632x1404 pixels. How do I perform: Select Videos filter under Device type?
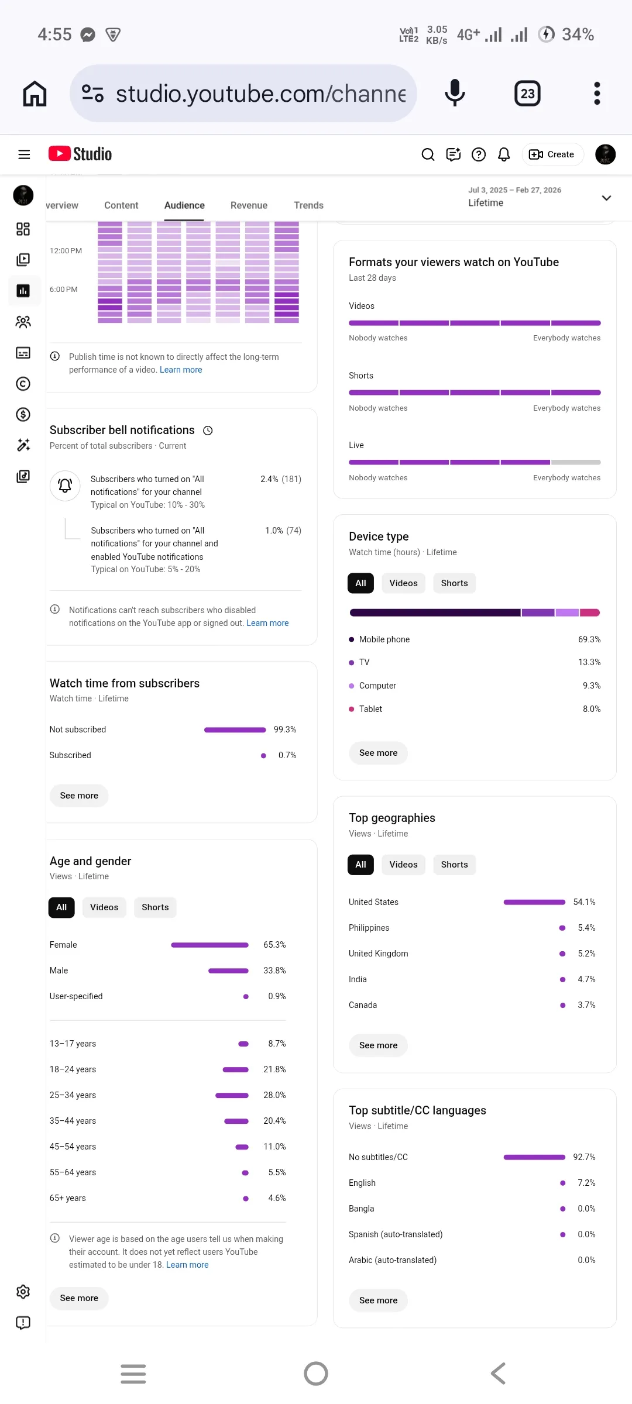click(404, 583)
